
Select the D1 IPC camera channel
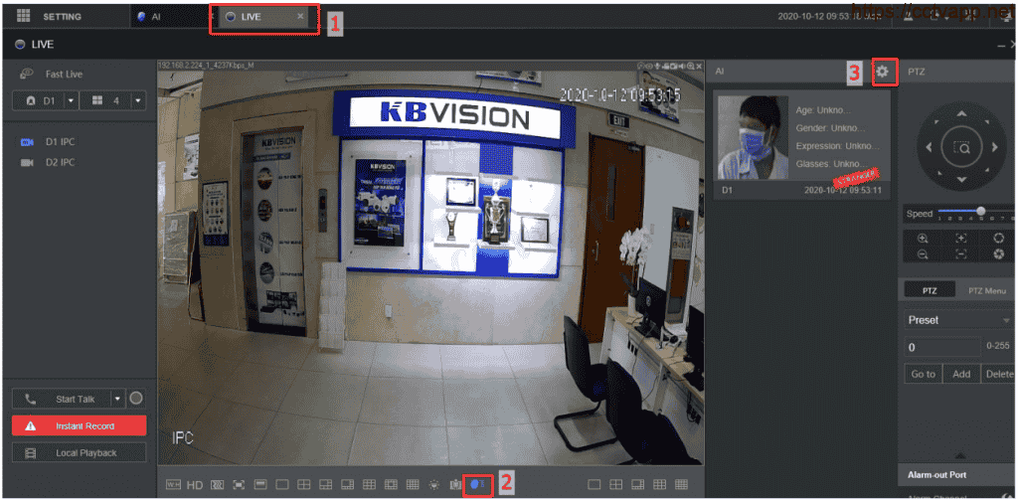(60, 141)
